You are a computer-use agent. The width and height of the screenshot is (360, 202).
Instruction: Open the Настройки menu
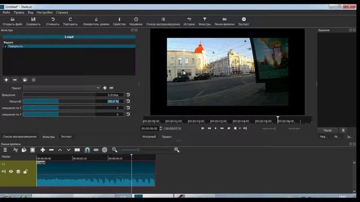pos(44,12)
